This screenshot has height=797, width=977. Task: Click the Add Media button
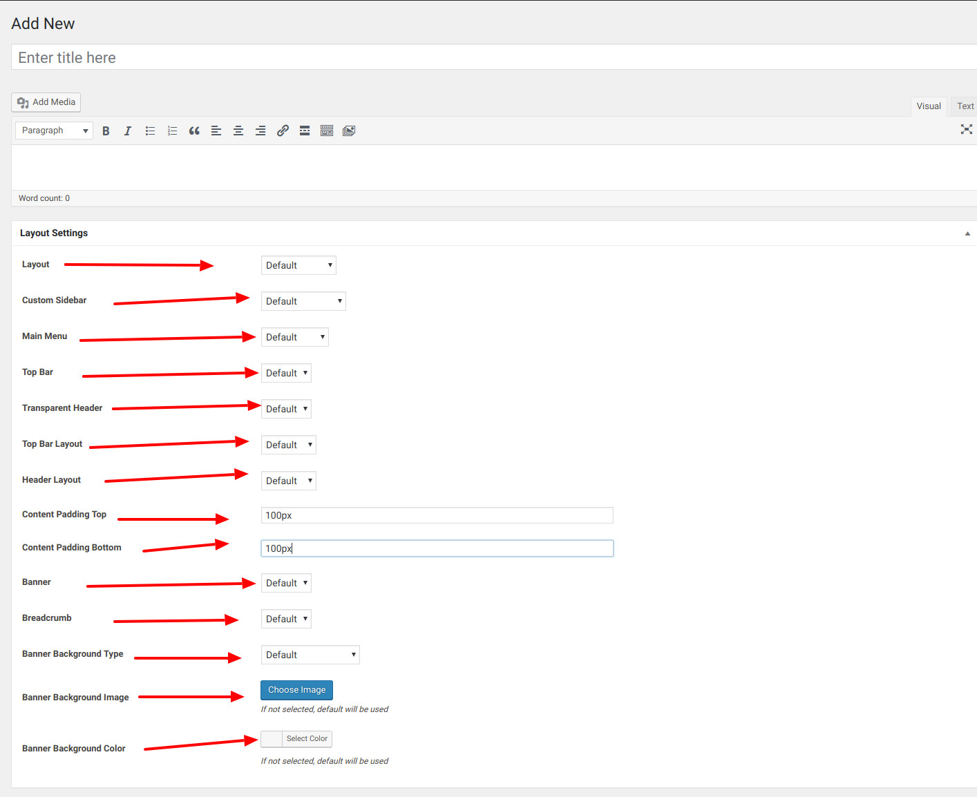coord(46,102)
